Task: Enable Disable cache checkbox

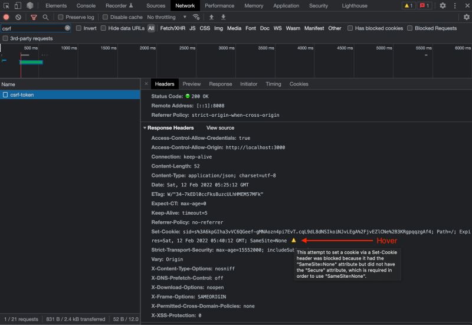Action: point(105,17)
